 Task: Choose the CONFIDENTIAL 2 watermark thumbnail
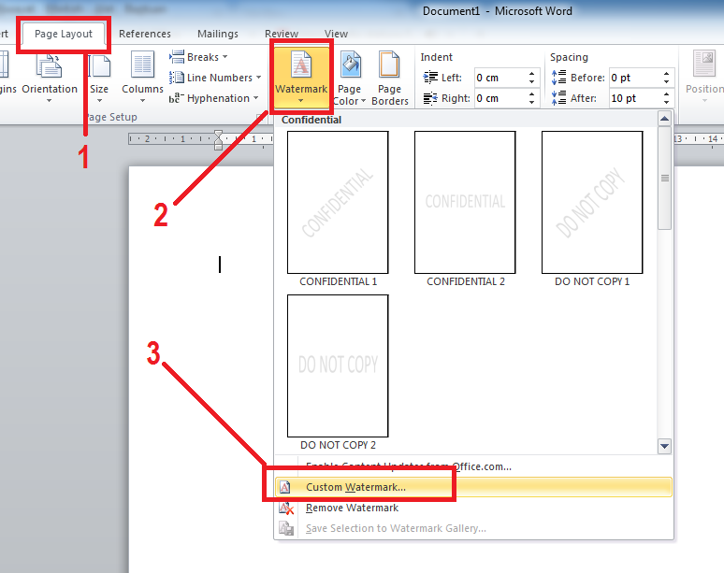pos(465,202)
